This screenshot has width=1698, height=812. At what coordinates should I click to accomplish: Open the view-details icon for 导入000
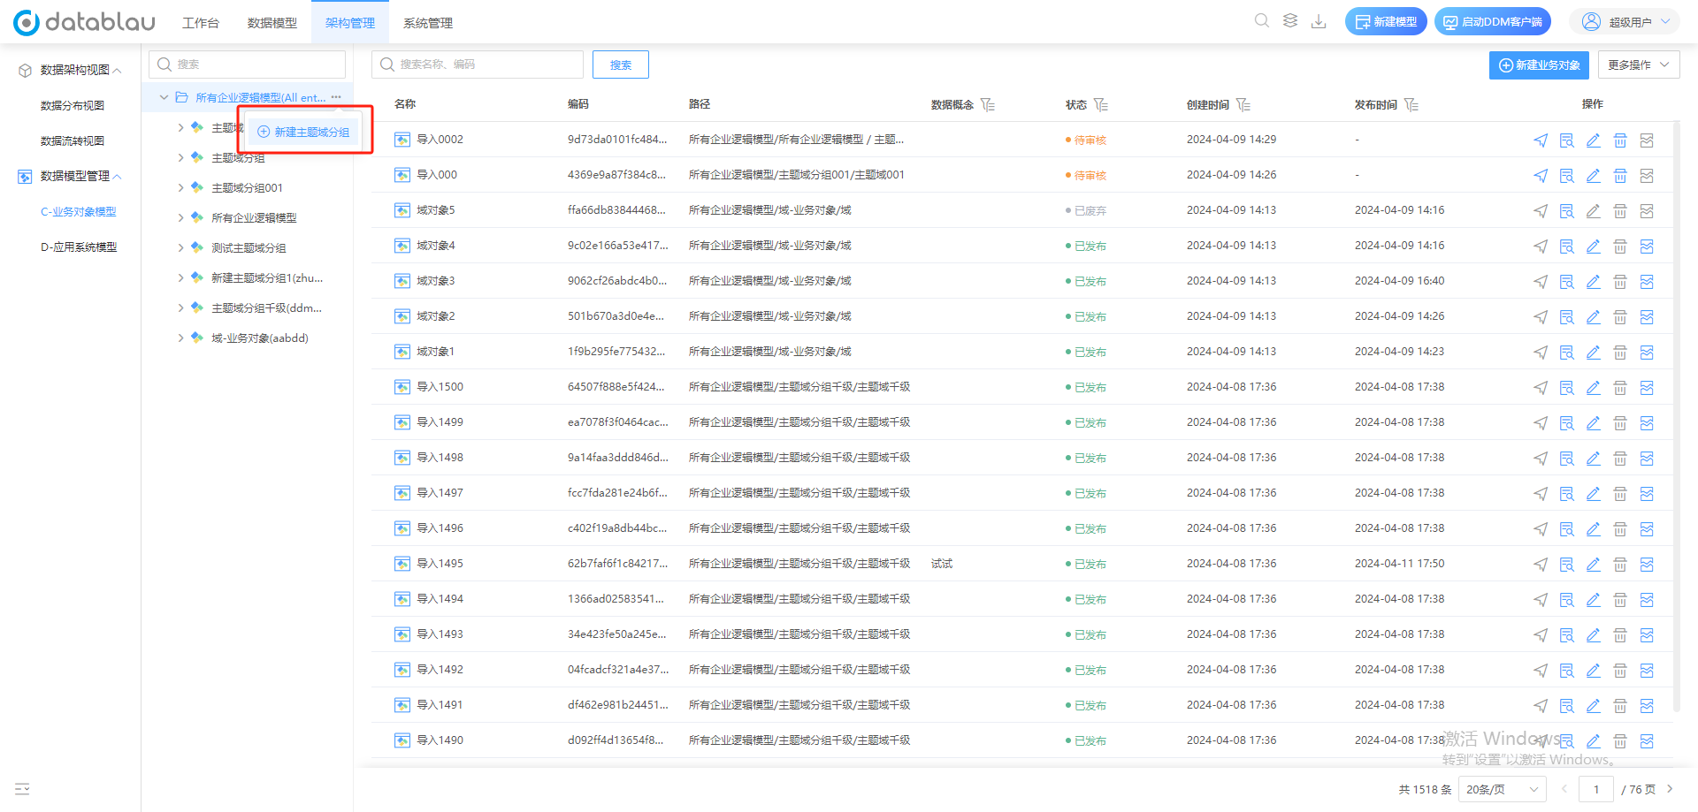pyautogui.click(x=1567, y=176)
